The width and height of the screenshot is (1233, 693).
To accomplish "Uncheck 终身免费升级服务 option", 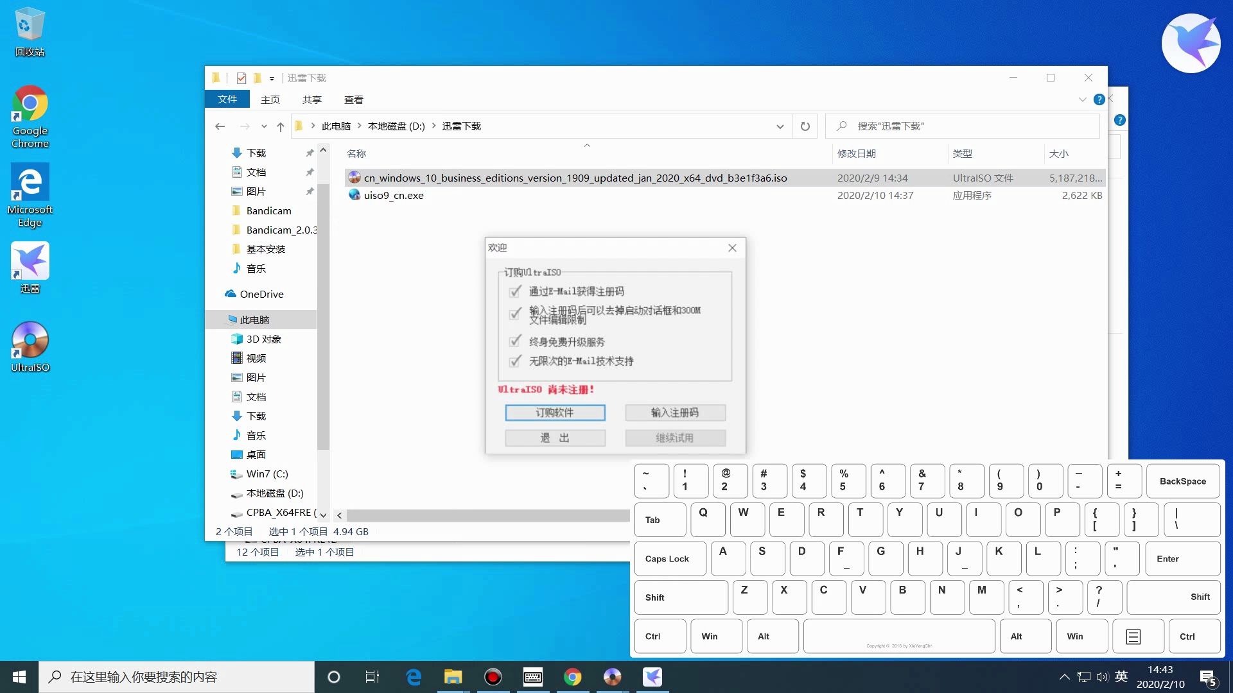I will click(x=516, y=341).
